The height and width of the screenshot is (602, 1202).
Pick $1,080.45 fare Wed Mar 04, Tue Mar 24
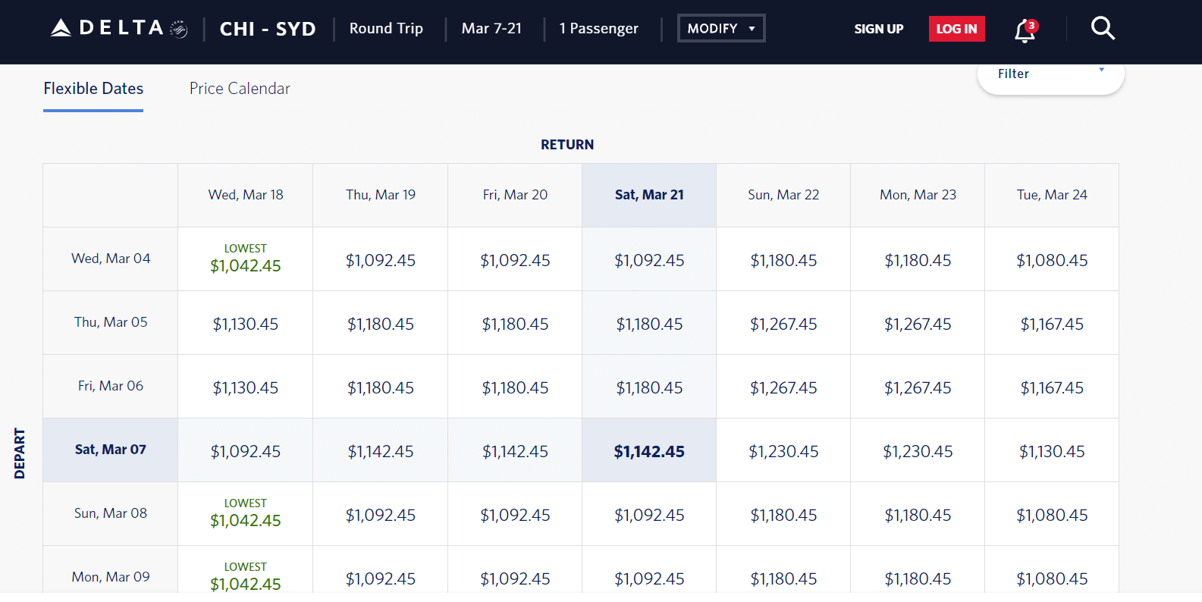coord(1052,260)
